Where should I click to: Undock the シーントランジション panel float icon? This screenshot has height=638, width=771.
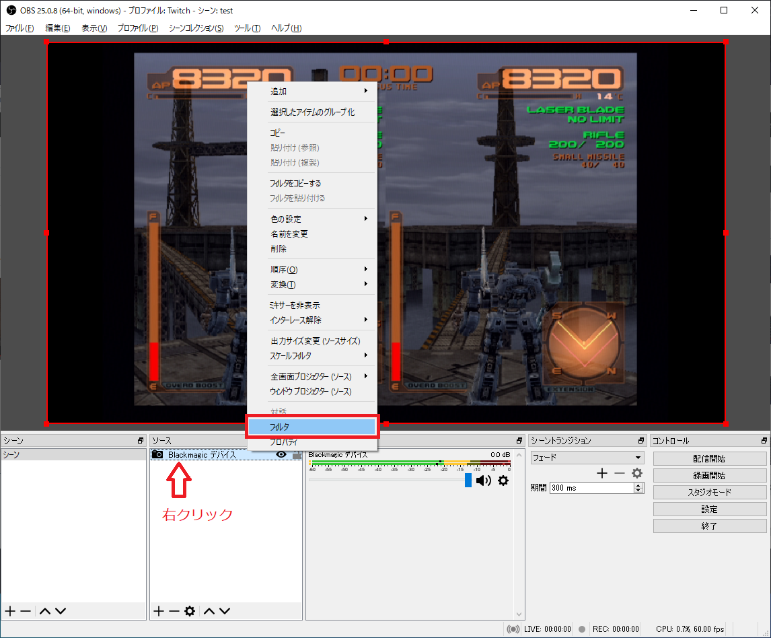coord(640,441)
